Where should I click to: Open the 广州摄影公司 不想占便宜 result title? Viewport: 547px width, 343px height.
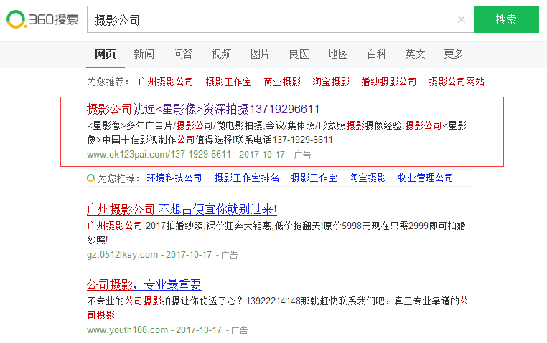coord(182,209)
